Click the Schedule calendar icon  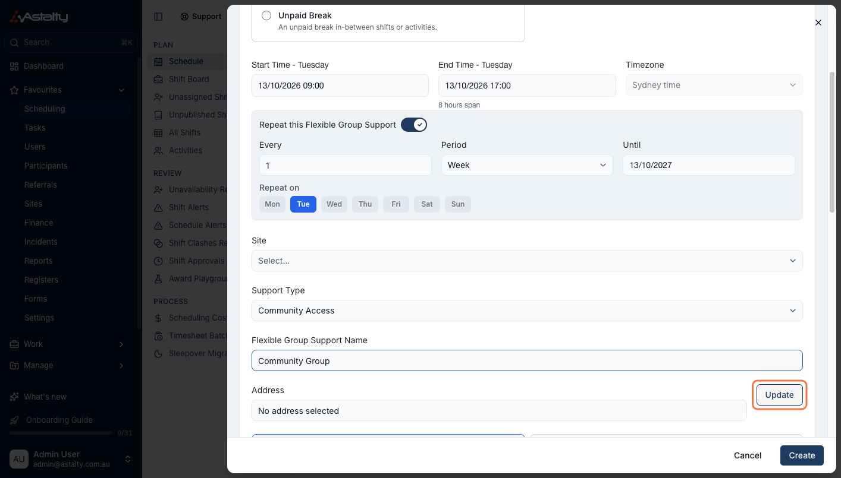coord(158,61)
